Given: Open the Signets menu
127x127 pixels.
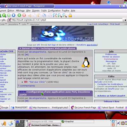Looking at the screenshot, I should [x=36, y=11].
